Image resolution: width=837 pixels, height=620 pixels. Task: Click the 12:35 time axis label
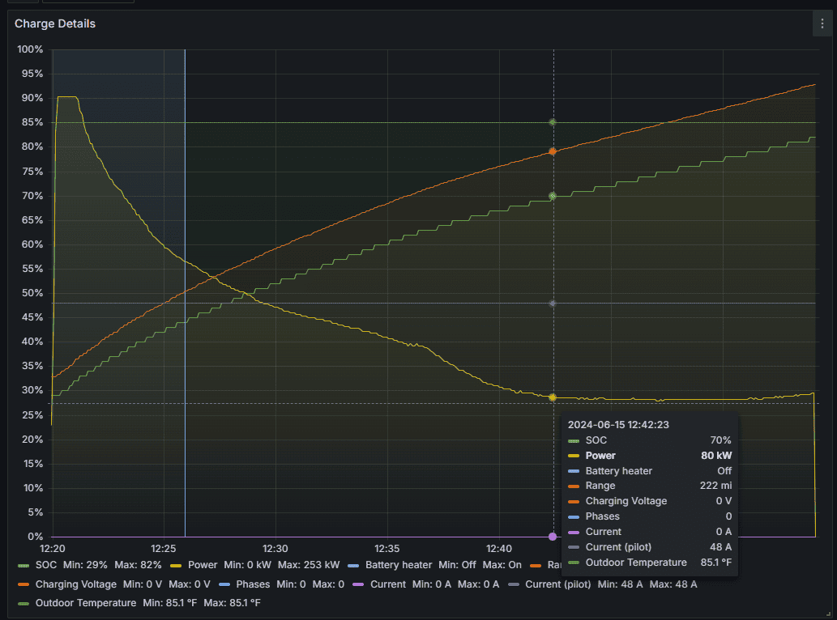tap(387, 549)
